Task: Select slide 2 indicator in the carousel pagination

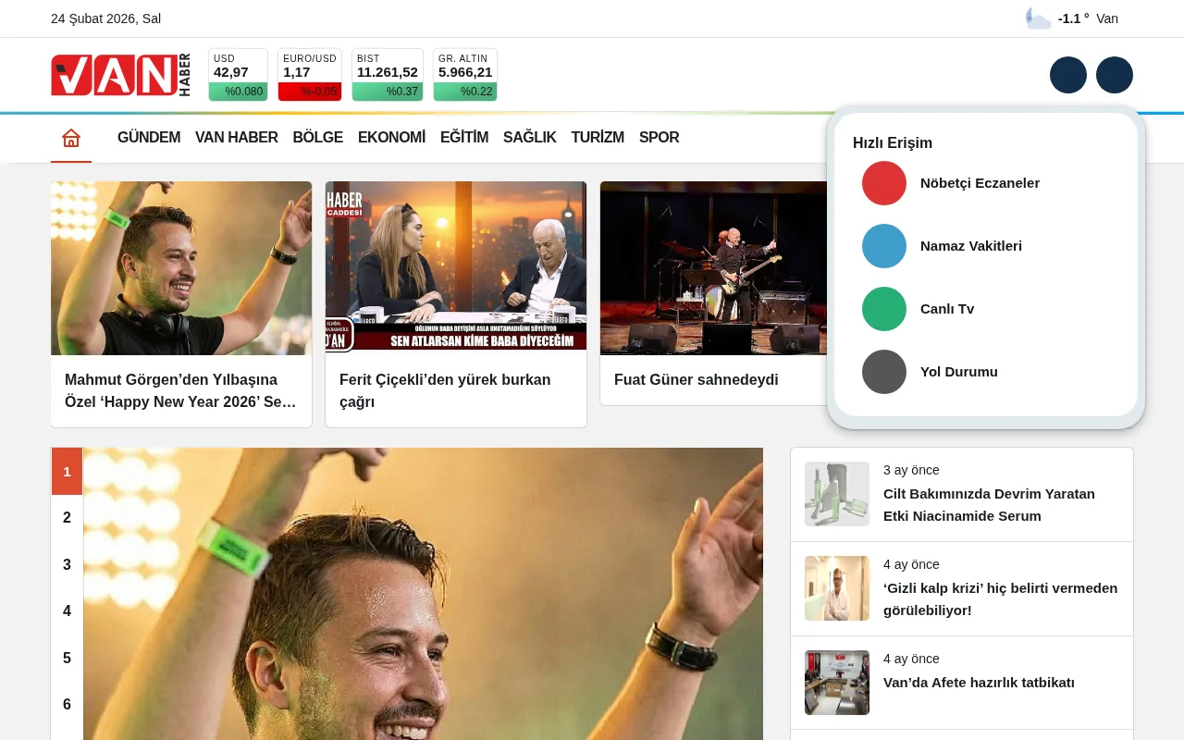Action: tap(67, 518)
